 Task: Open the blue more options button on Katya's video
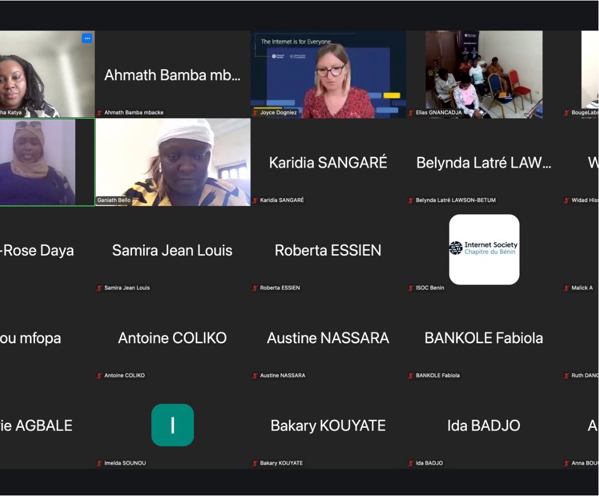click(x=87, y=38)
